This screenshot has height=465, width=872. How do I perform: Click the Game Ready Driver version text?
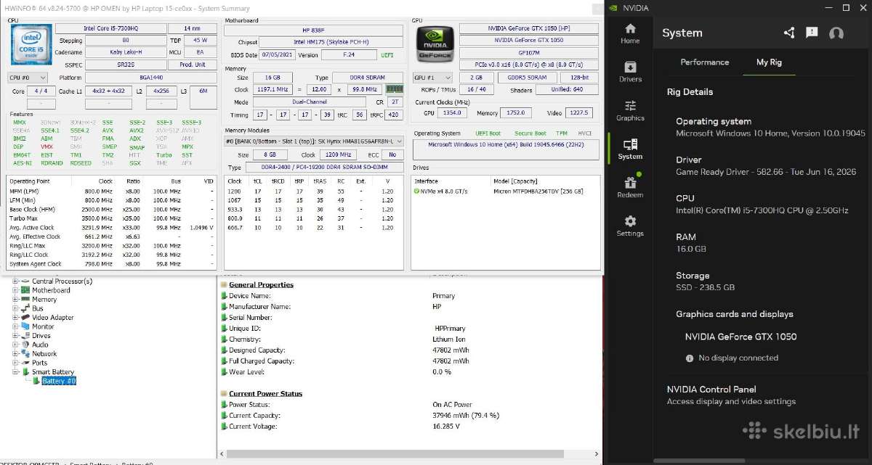pos(766,172)
